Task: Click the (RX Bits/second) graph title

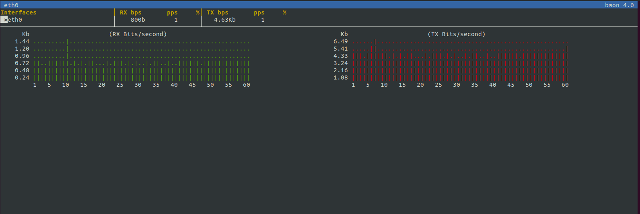Action: point(138,34)
